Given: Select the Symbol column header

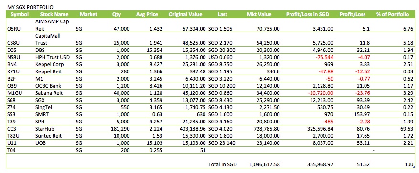Looking at the screenshot, I should tap(20, 14).
